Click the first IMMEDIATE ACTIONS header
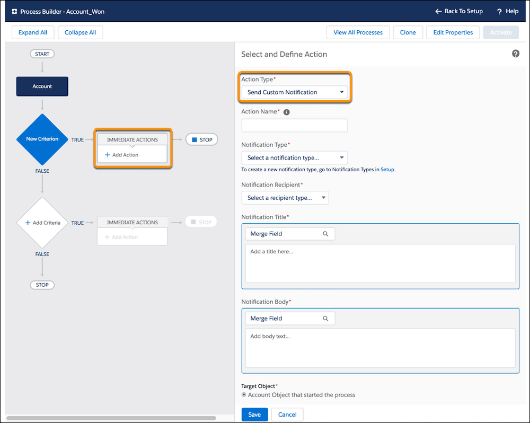Screen dimensions: 530x423 132,139
